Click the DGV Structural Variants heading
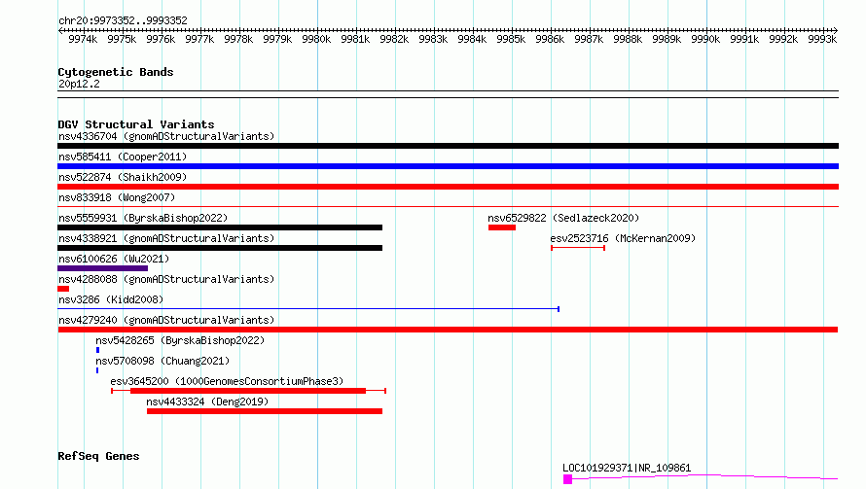This screenshot has height=489, width=866. tap(136, 124)
